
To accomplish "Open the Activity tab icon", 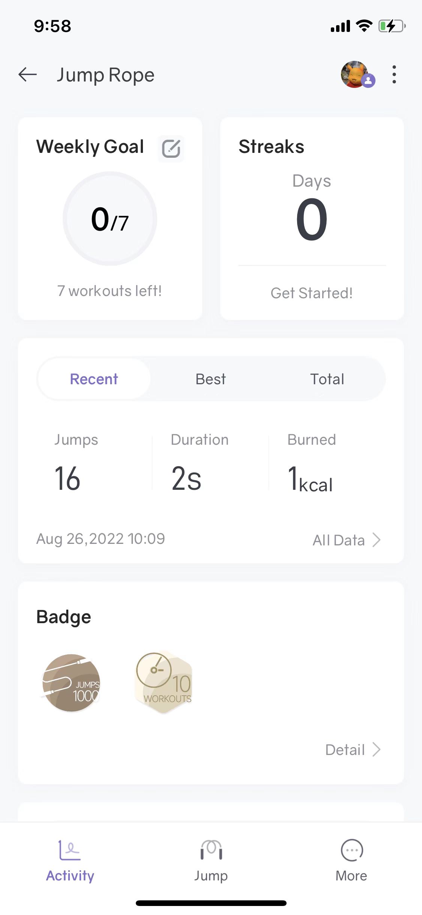I will click(x=70, y=850).
